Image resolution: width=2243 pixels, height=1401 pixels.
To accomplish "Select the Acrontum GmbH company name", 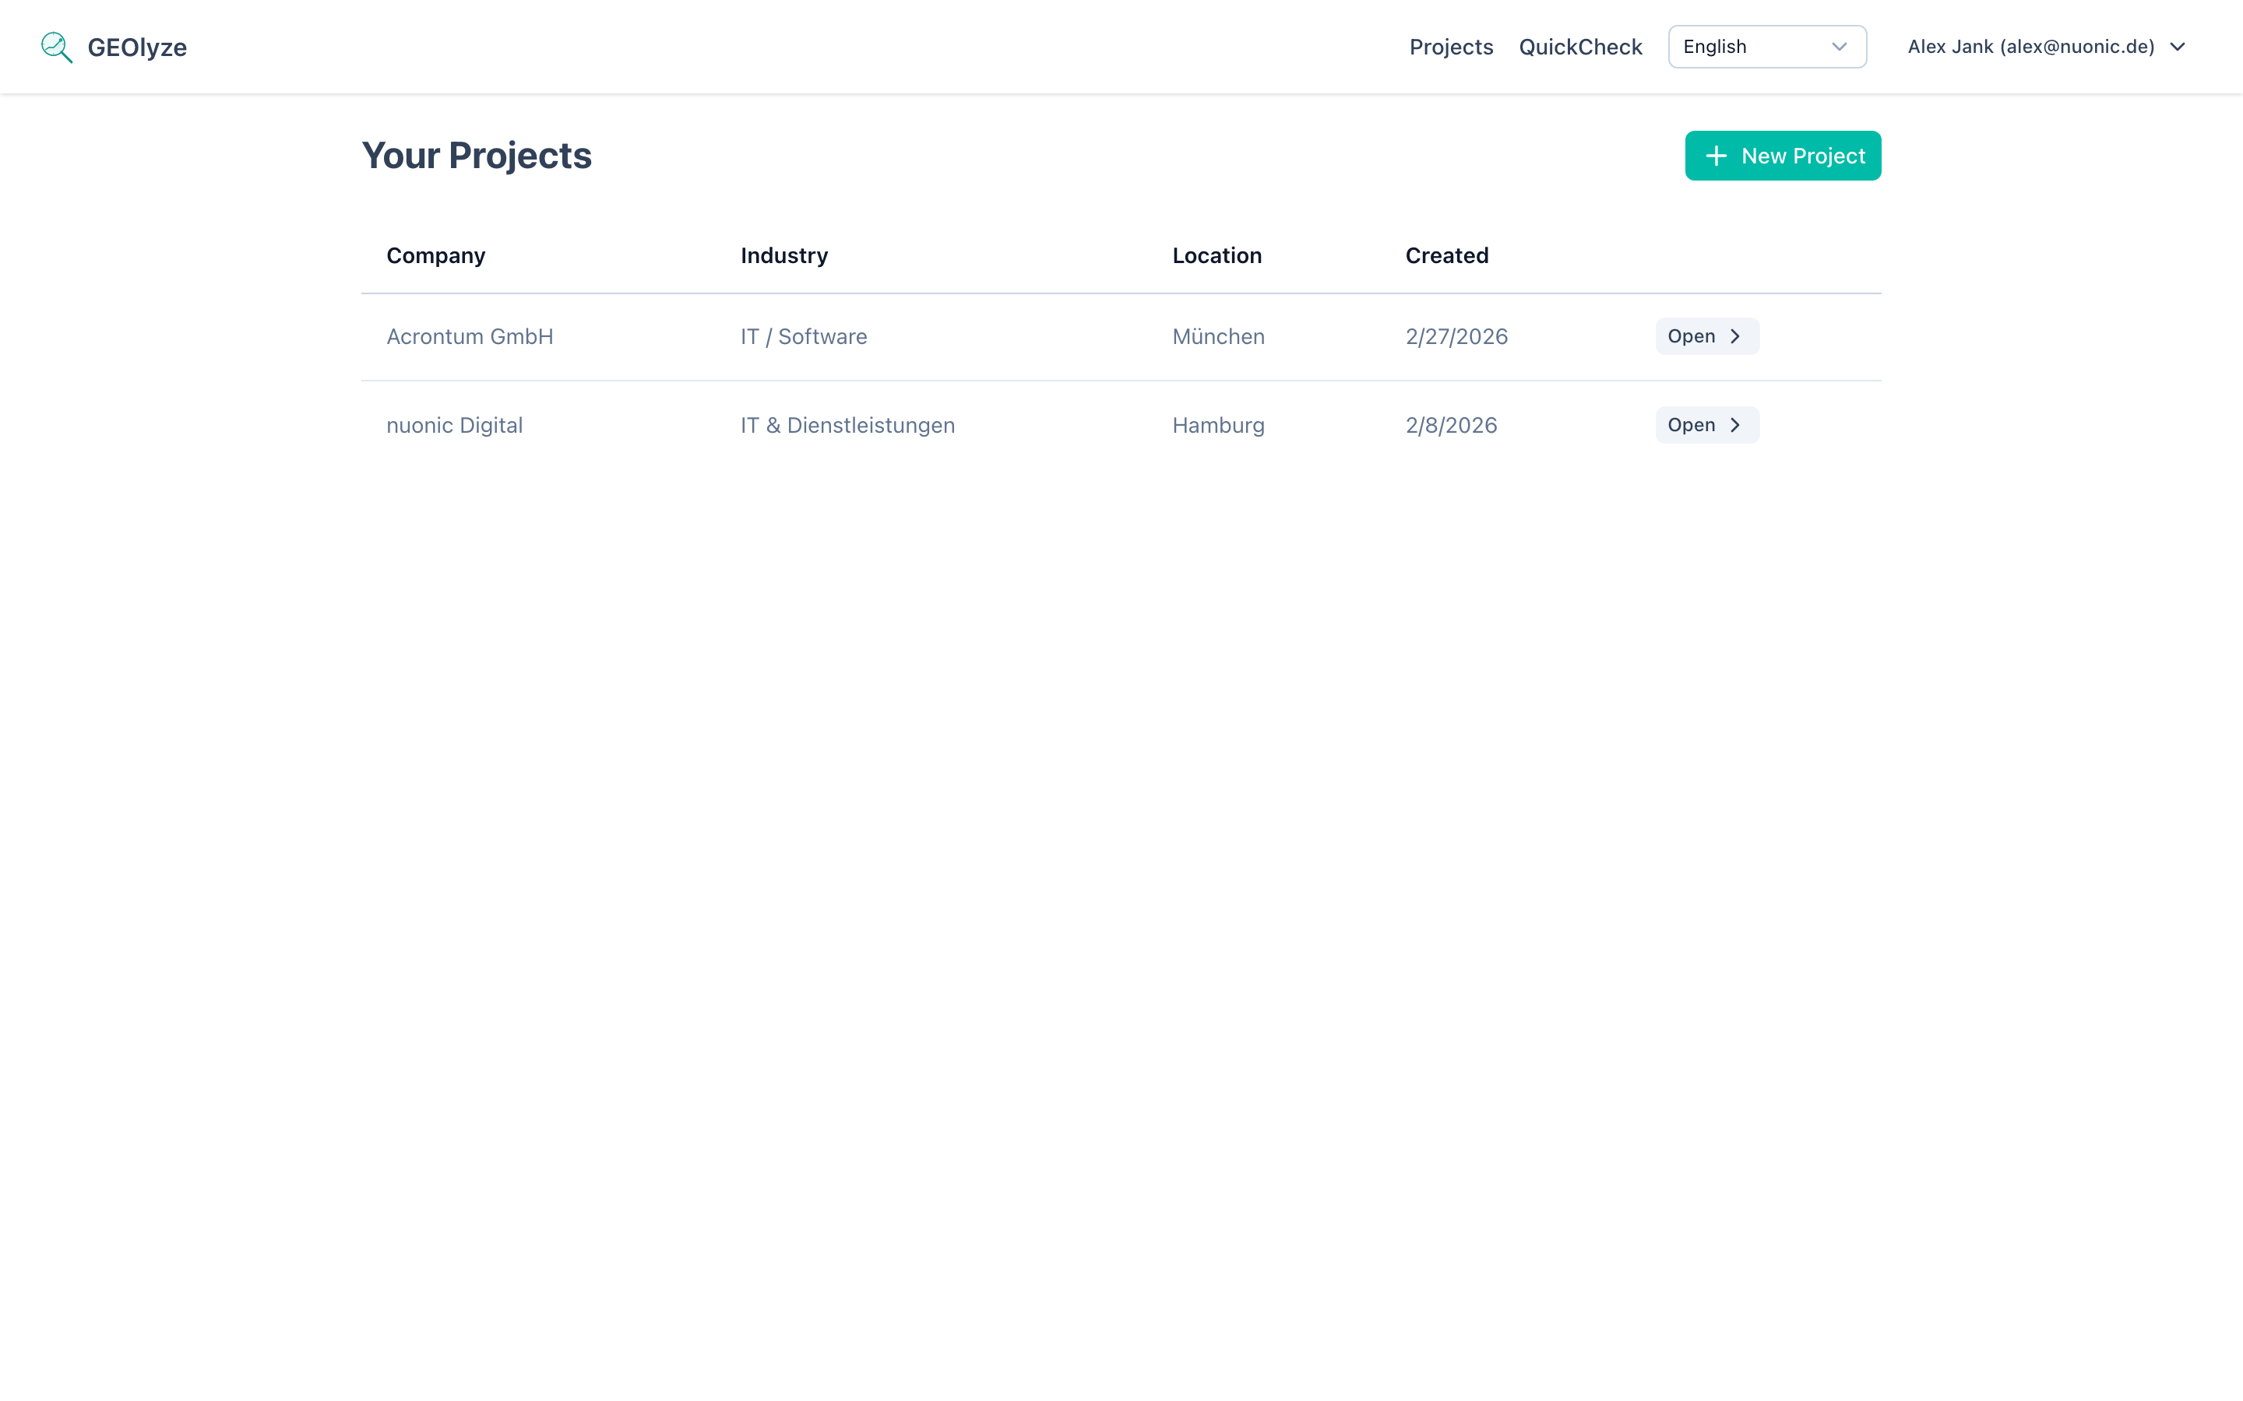I will pyautogui.click(x=469, y=336).
